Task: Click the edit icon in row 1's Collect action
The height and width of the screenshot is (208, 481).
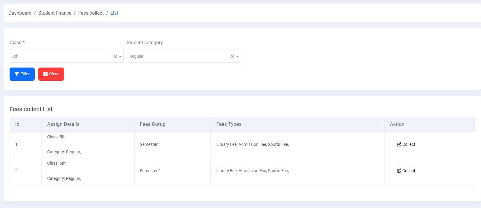Action: pyautogui.click(x=399, y=144)
